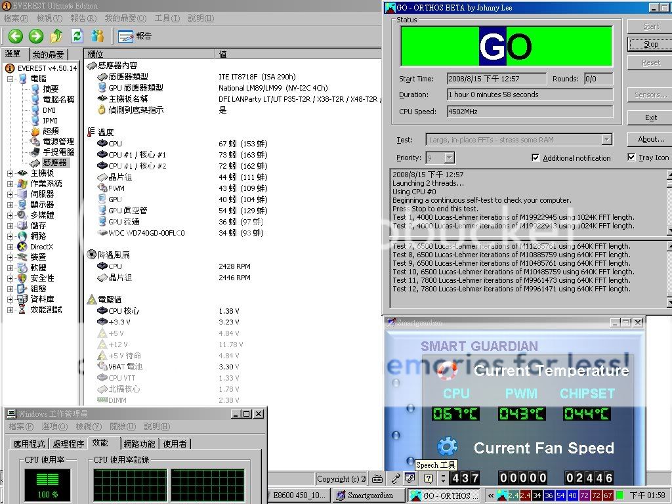Open the 工具(T) menu in EVEREST

(167, 18)
